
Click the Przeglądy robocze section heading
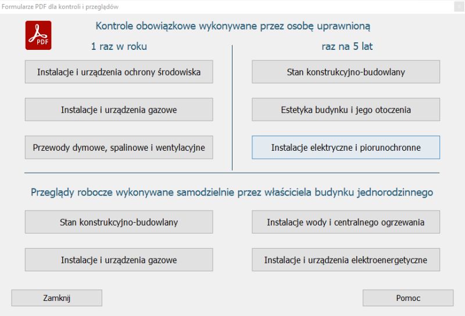point(232,192)
